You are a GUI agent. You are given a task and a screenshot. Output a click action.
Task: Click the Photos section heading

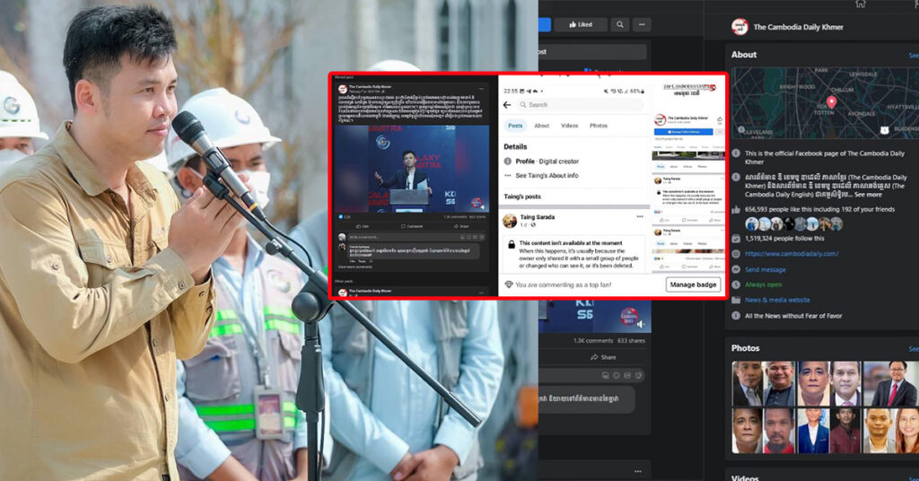click(745, 348)
